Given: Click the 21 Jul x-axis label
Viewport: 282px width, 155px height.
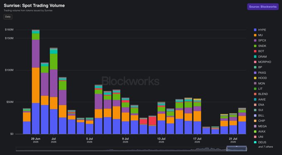Looking at the screenshot, I should click(233, 140).
